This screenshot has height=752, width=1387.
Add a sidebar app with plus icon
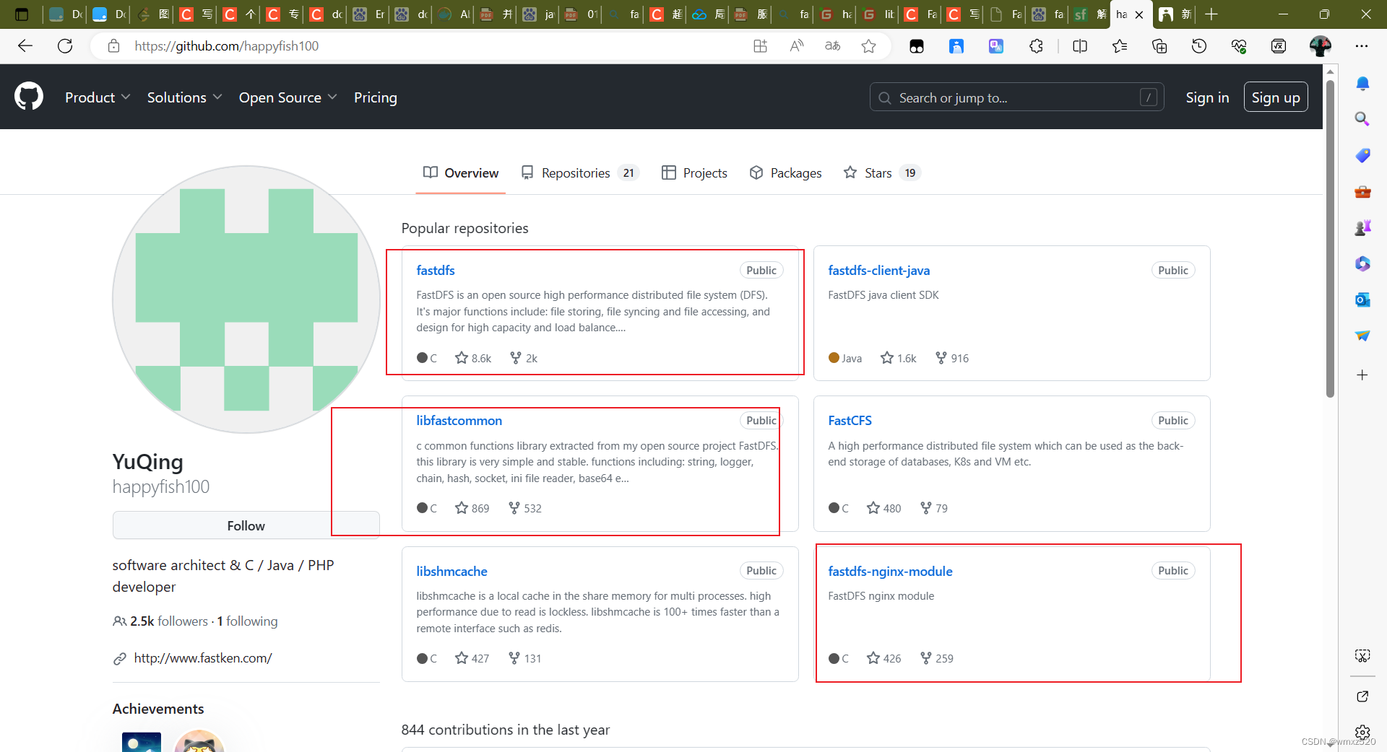click(x=1362, y=375)
